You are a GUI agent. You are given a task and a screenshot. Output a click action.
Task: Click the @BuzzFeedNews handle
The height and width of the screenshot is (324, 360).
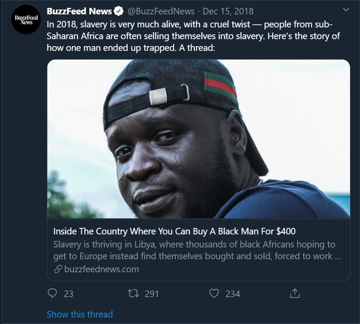coord(161,11)
